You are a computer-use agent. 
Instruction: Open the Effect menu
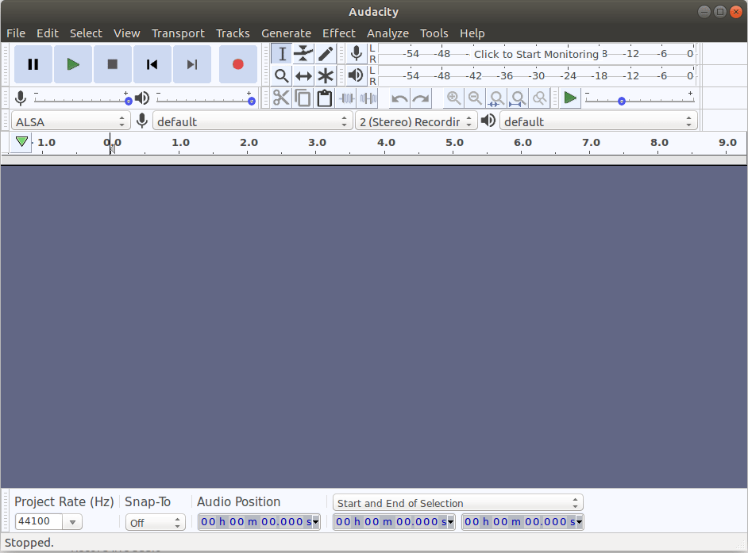(338, 33)
